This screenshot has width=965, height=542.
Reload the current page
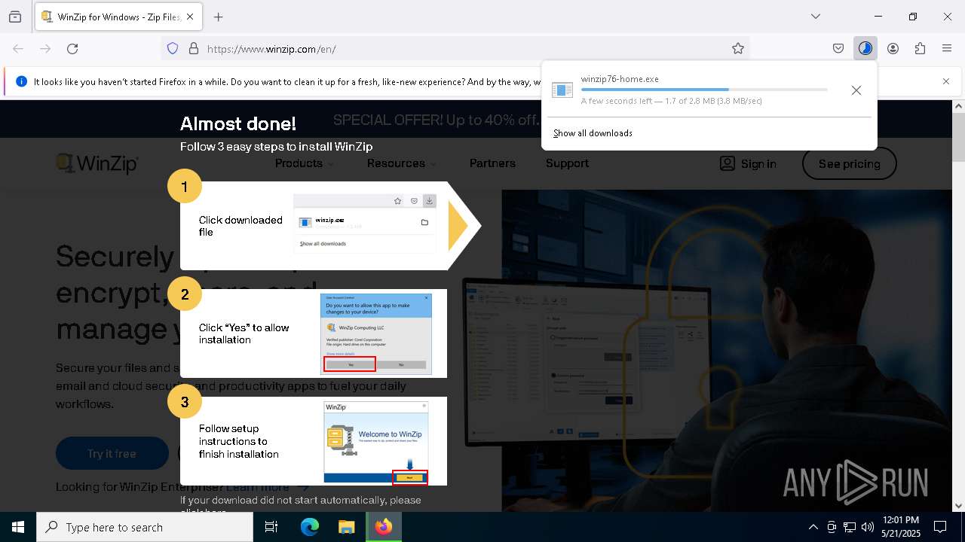pyautogui.click(x=72, y=48)
